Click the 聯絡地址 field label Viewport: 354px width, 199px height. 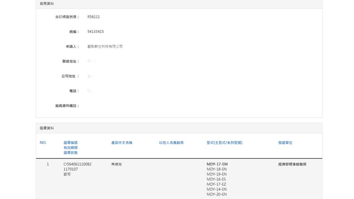point(71,61)
